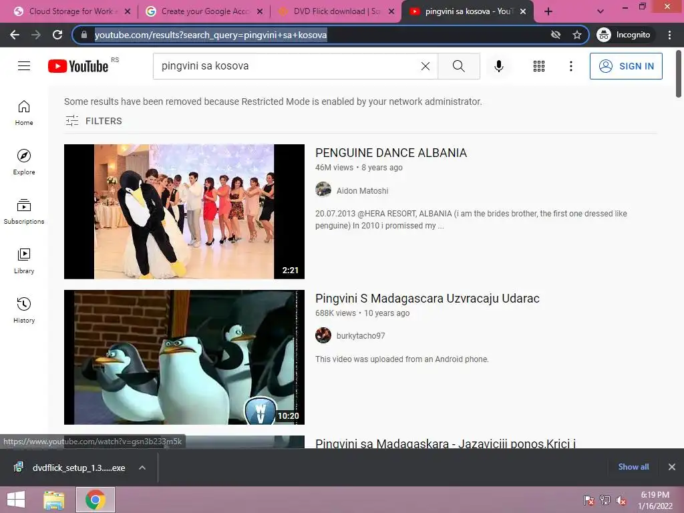Open Library in the sidebar
This screenshot has width=684, height=513.
(24, 261)
